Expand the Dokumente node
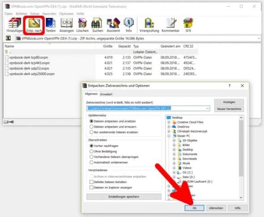Screen dimensions: 264x217 click(x=174, y=154)
